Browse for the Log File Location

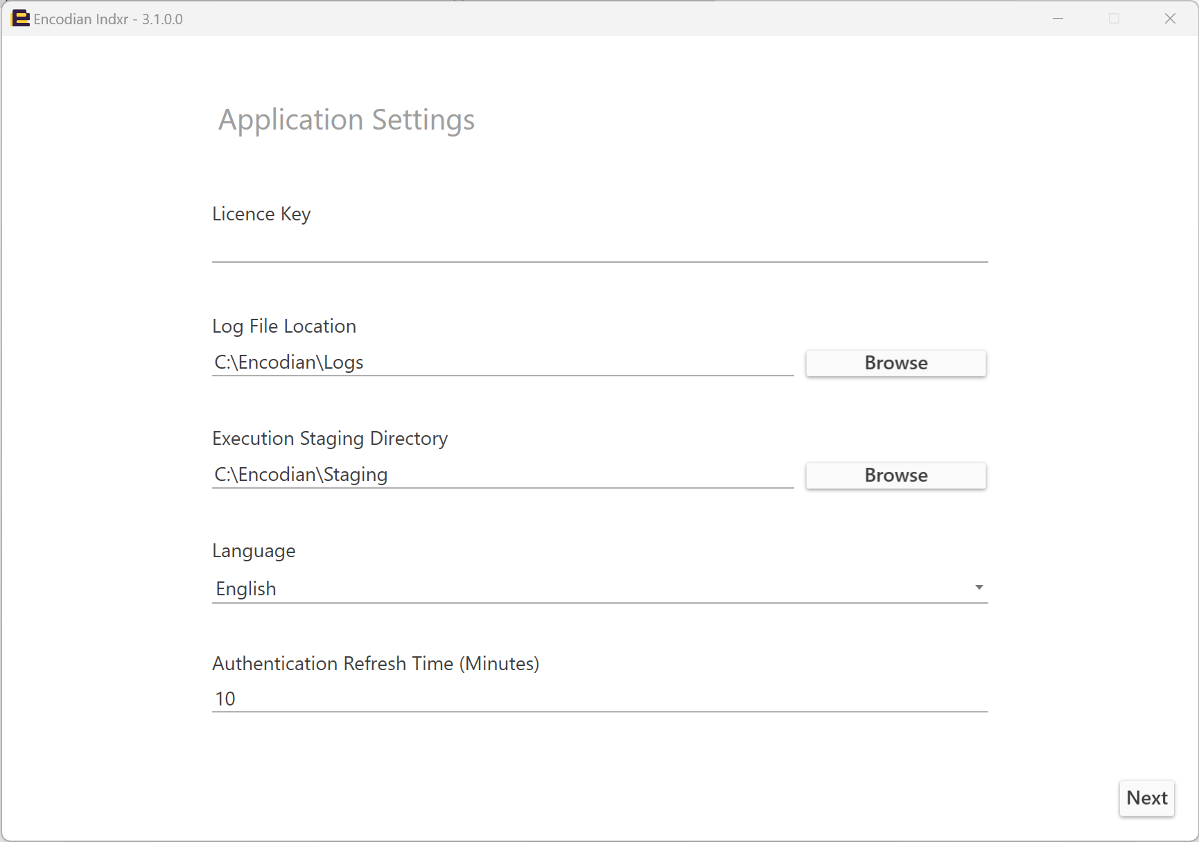coord(895,363)
